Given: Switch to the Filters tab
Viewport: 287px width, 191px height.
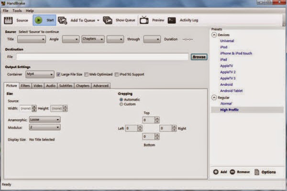Looking at the screenshot, I should 25,86.
